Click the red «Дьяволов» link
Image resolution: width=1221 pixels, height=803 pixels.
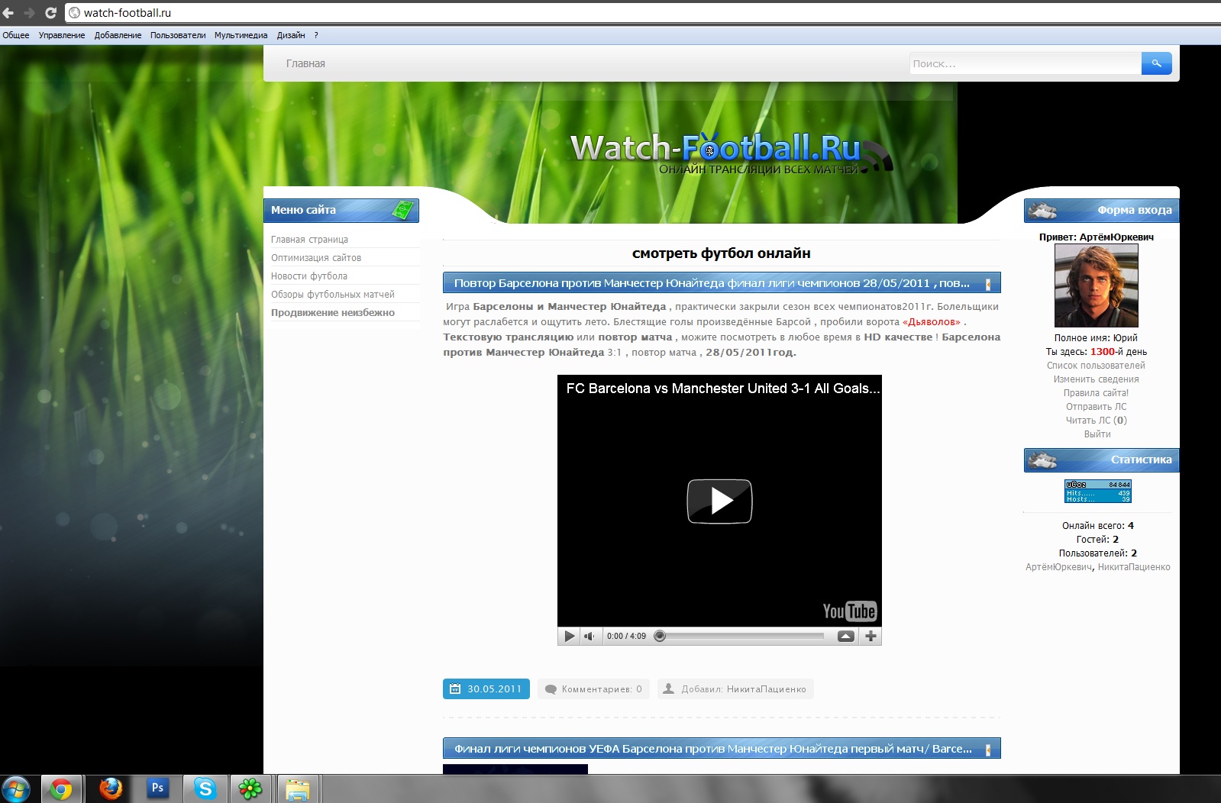click(932, 322)
